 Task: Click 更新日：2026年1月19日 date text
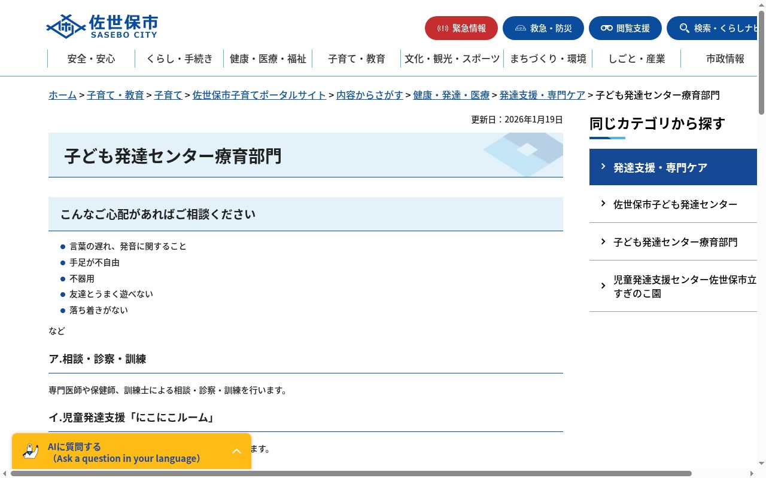(517, 119)
